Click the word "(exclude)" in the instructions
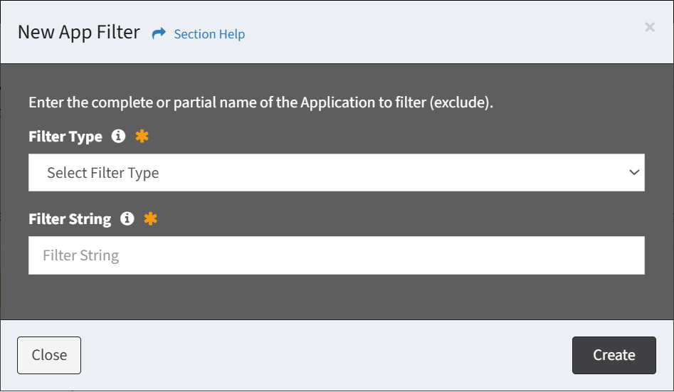Viewport: 674px width, 392px height. click(x=460, y=102)
